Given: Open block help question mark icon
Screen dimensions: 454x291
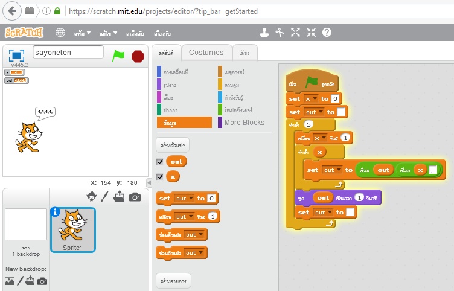Looking at the screenshot, I should click(327, 33).
